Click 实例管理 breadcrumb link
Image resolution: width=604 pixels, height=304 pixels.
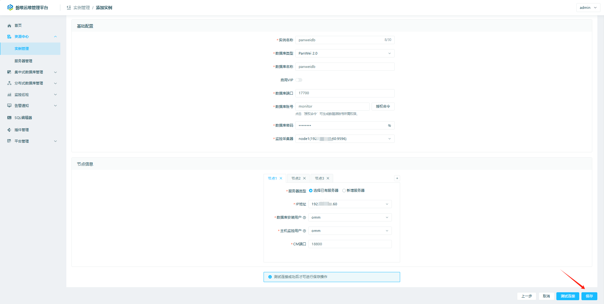[x=82, y=8]
